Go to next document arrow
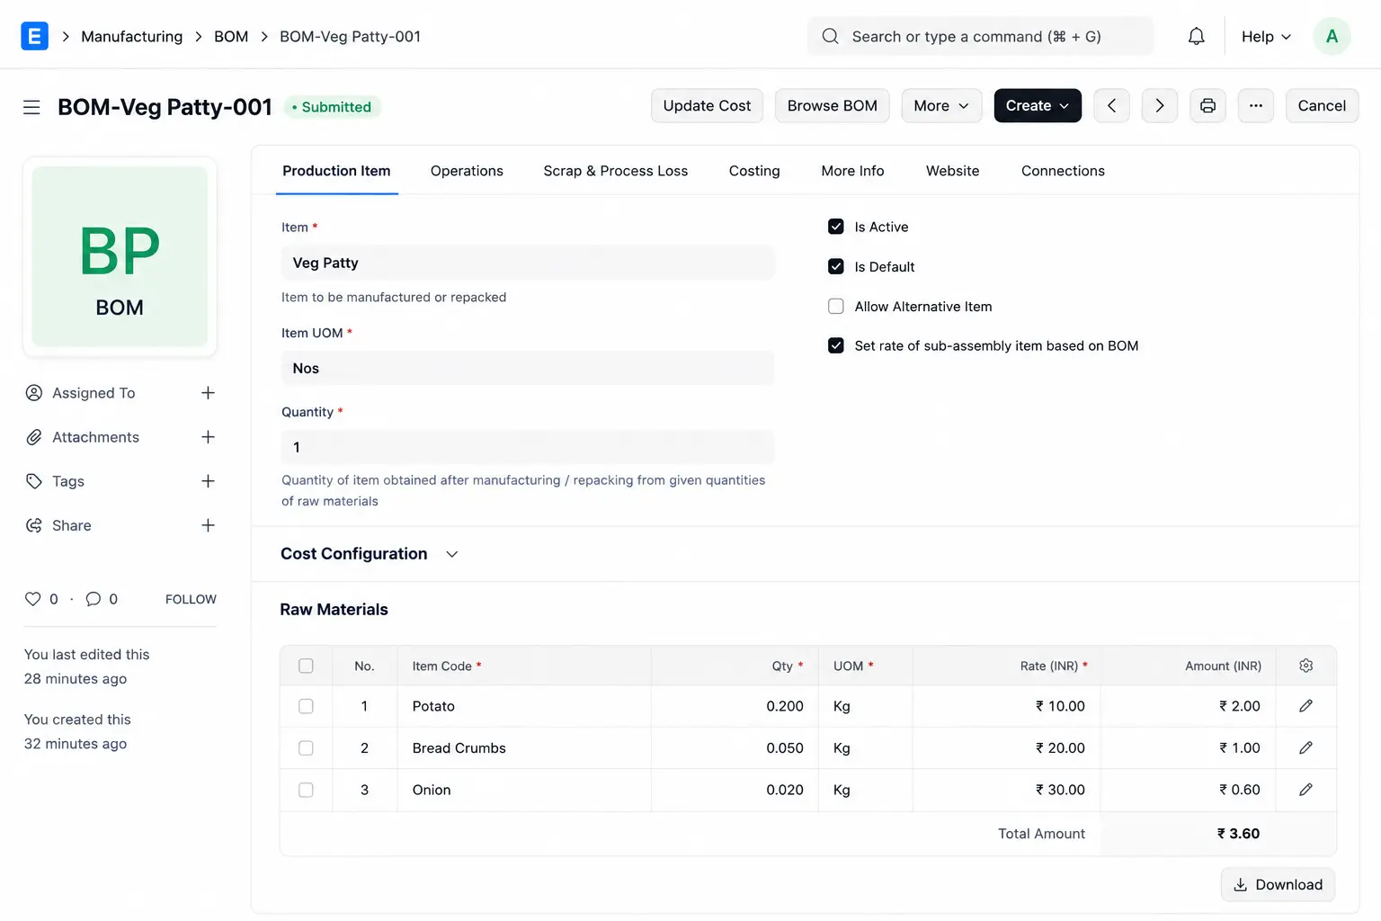Viewport: 1381px width, 921px height. coord(1160,105)
